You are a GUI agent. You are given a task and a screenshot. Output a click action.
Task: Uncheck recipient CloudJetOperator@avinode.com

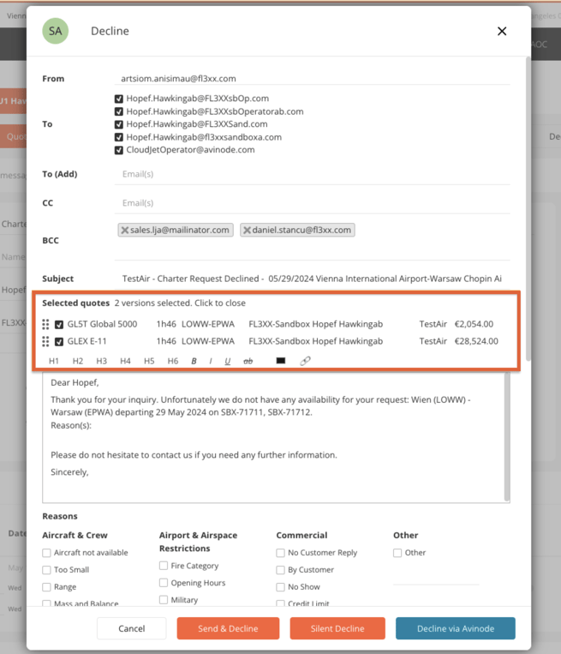coord(119,150)
